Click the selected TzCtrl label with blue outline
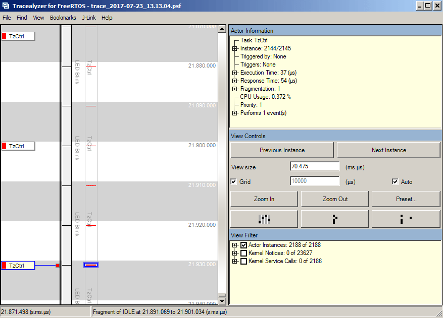 18,265
